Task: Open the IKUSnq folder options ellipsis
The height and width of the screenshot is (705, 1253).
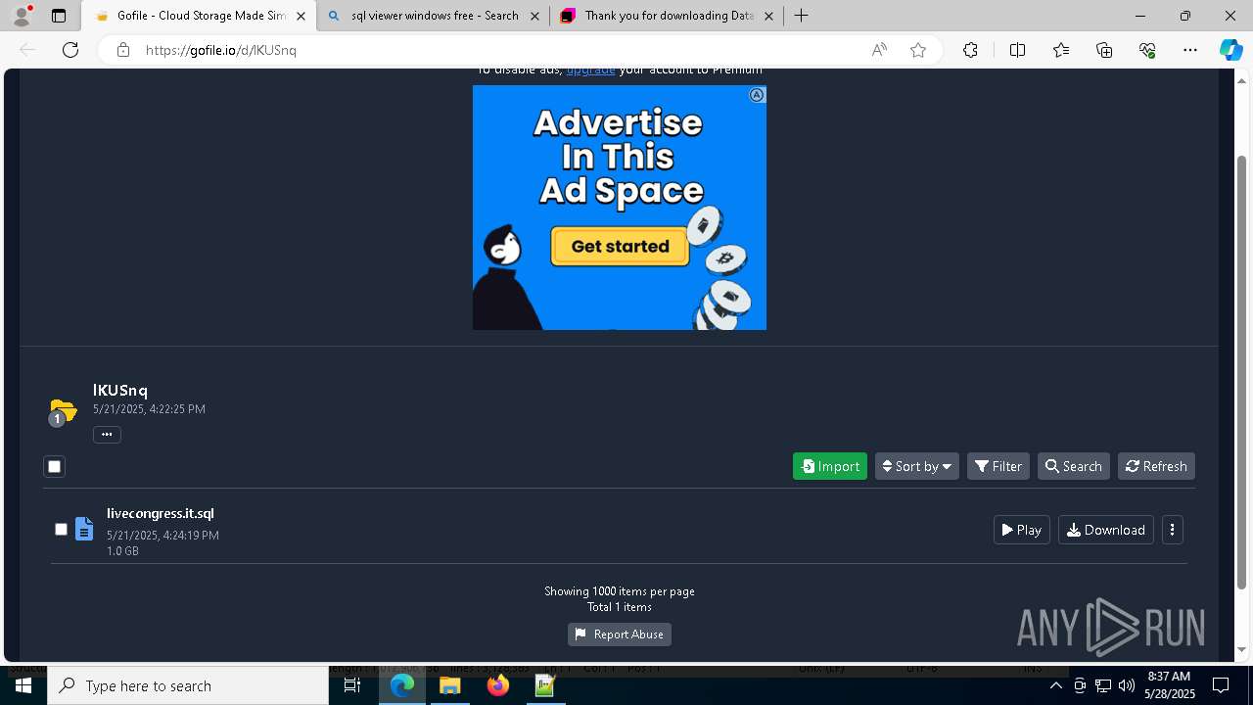Action: [x=107, y=434]
